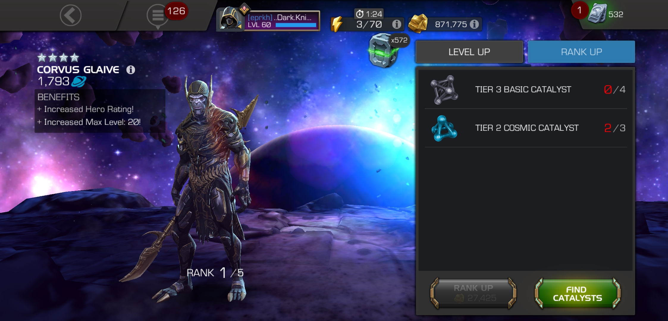The height and width of the screenshot is (321, 668).
Task: Tap the Tier 3 Basic Catalyst icon
Action: 444,90
